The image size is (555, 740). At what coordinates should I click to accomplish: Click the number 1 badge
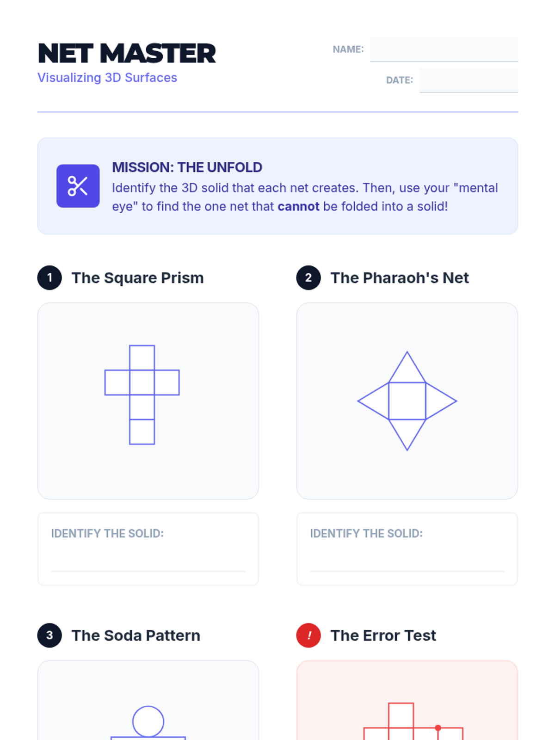[x=49, y=277]
